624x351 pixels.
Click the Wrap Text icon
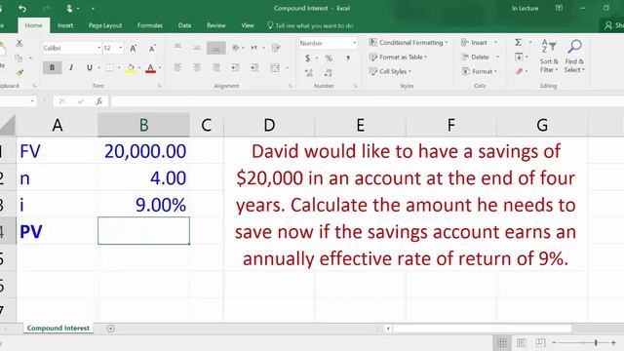(x=275, y=48)
